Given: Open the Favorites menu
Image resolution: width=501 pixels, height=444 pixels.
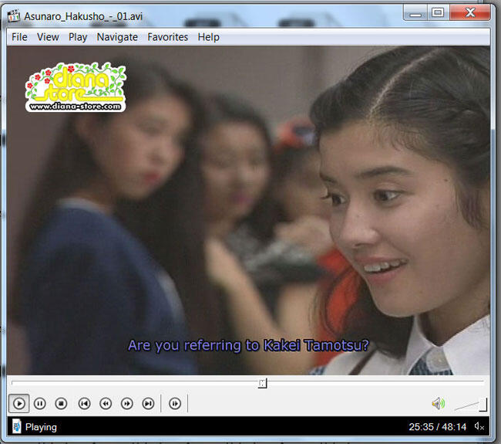Looking at the screenshot, I should tap(168, 37).
